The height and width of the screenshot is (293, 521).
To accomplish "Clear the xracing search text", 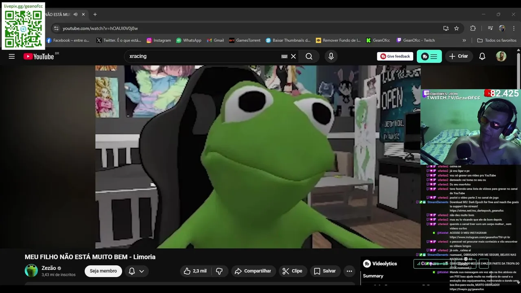I will pyautogui.click(x=293, y=57).
